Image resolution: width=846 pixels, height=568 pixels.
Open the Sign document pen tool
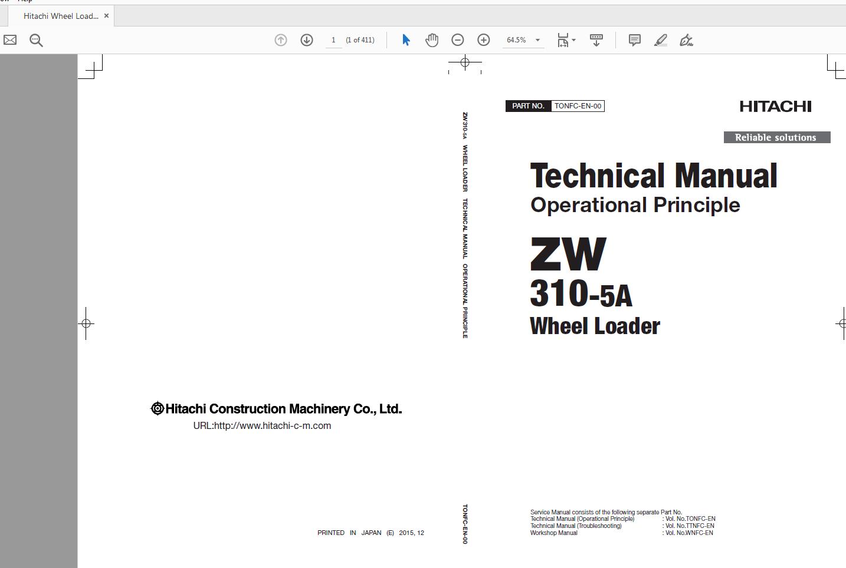(x=686, y=40)
